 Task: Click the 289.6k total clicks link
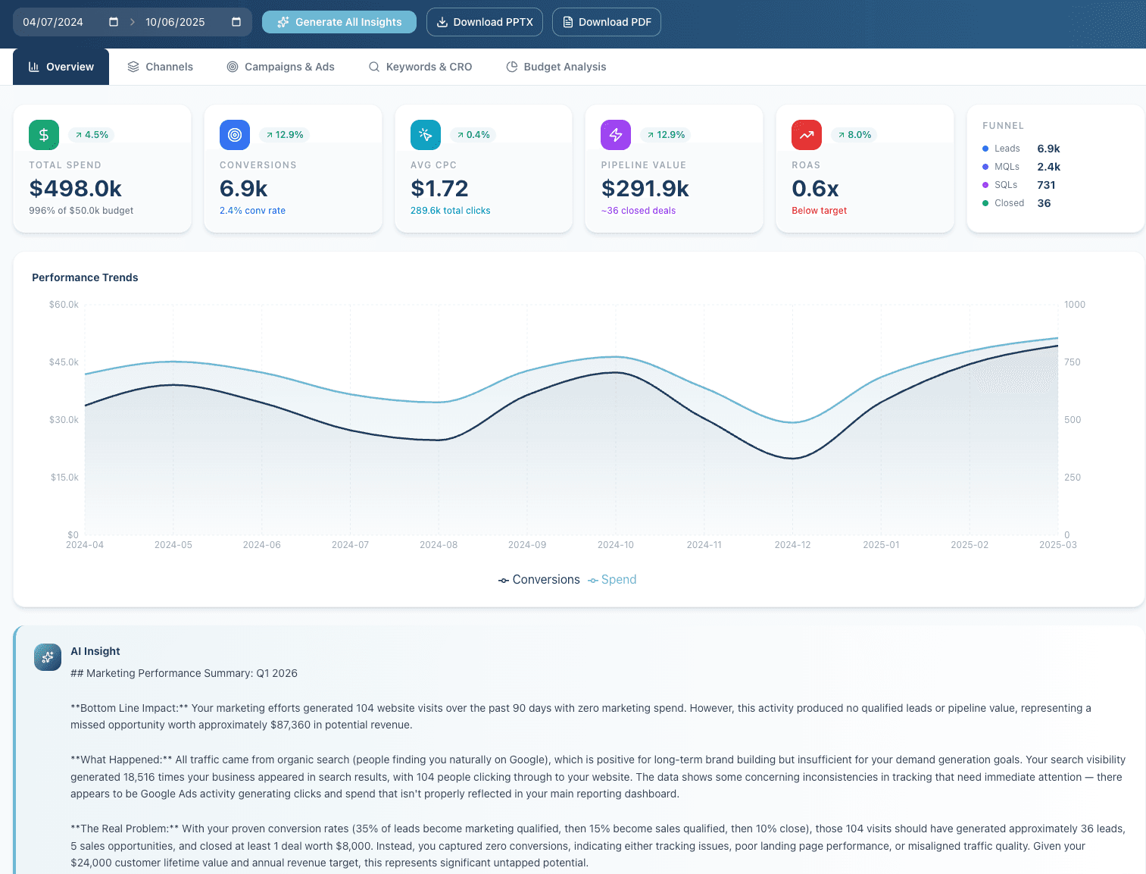tap(450, 210)
